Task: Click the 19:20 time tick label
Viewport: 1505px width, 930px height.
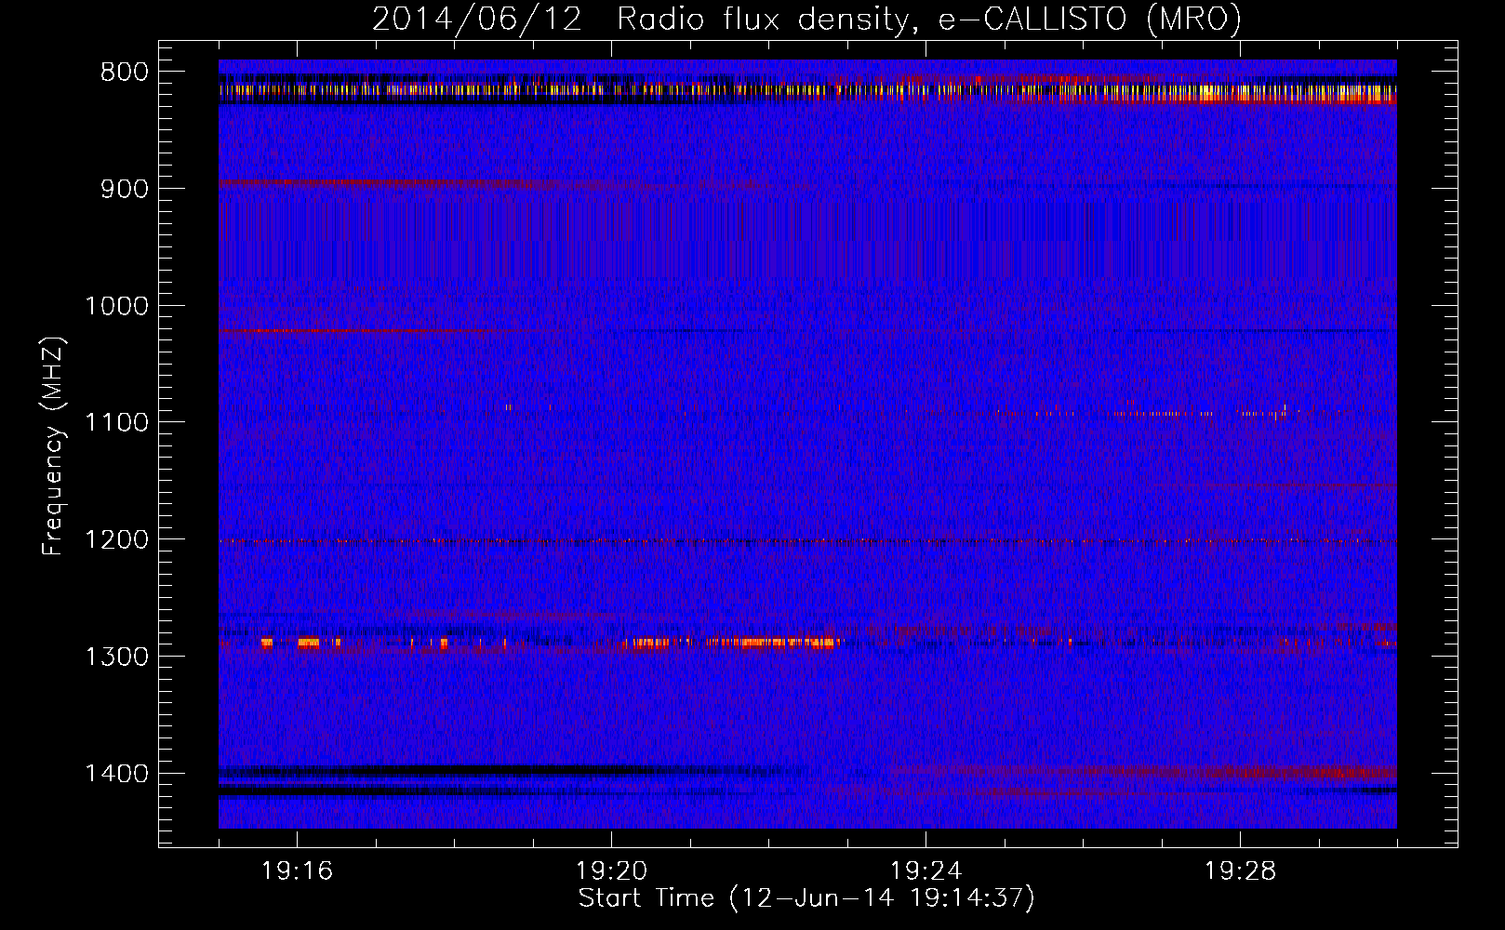Action: (x=611, y=871)
